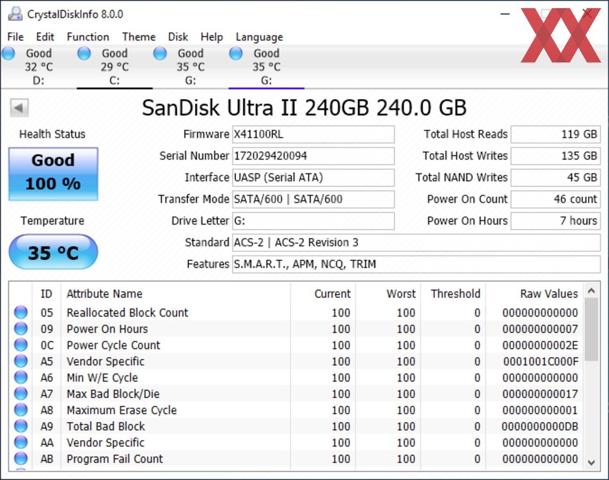The image size is (609, 480).
Task: Go to previous disk with left arrow button
Action: [19, 107]
